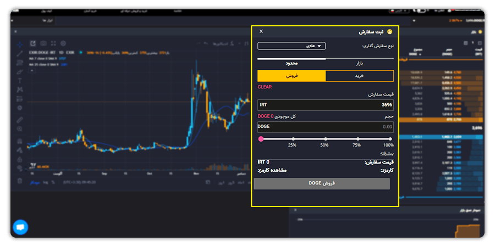Open the order type dropdown
This screenshot has width=495, height=247.
point(291,46)
